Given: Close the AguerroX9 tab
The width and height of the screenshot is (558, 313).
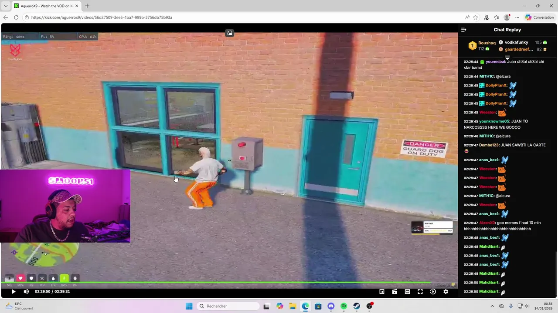Looking at the screenshot, I should (76, 6).
